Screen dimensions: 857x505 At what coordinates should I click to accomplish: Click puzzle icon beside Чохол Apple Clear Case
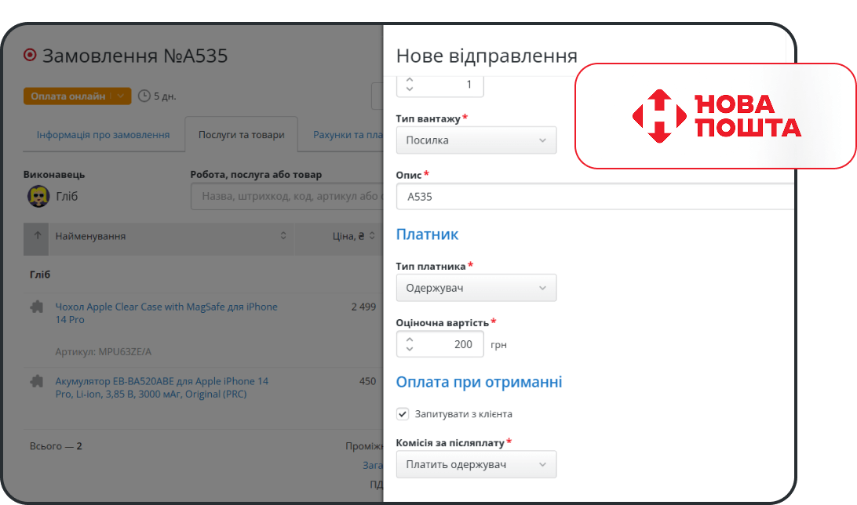tap(36, 307)
